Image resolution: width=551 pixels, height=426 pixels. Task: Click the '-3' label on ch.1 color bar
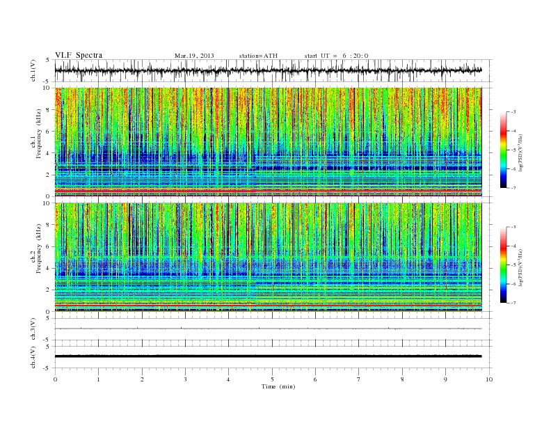click(513, 112)
